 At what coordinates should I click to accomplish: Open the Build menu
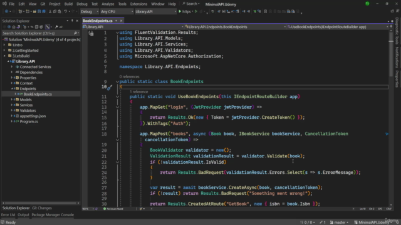point(68,4)
